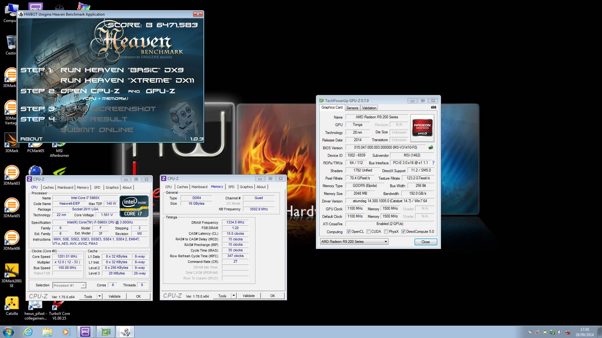Click Close button in GPU-Z
This screenshot has height=338, width=602.
(x=425, y=242)
